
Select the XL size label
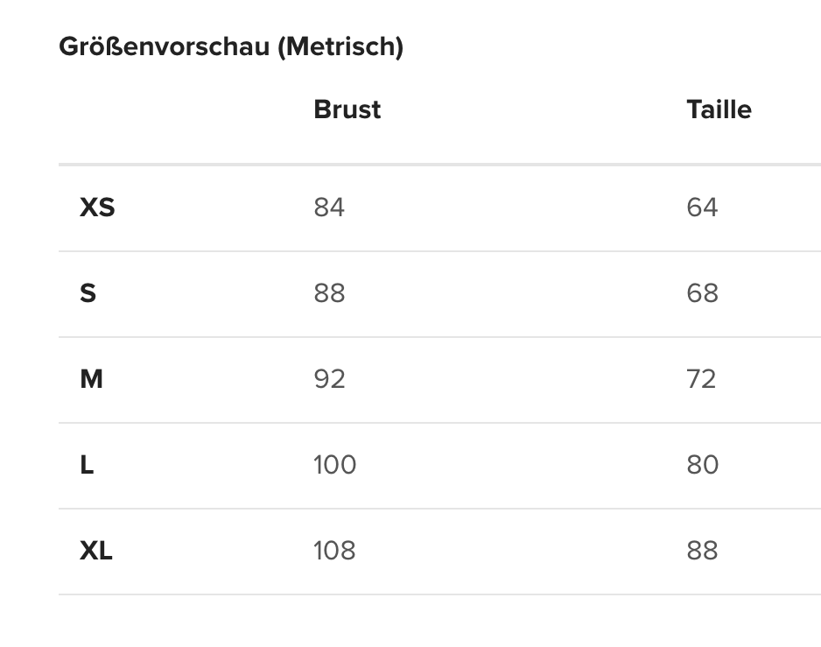96,551
